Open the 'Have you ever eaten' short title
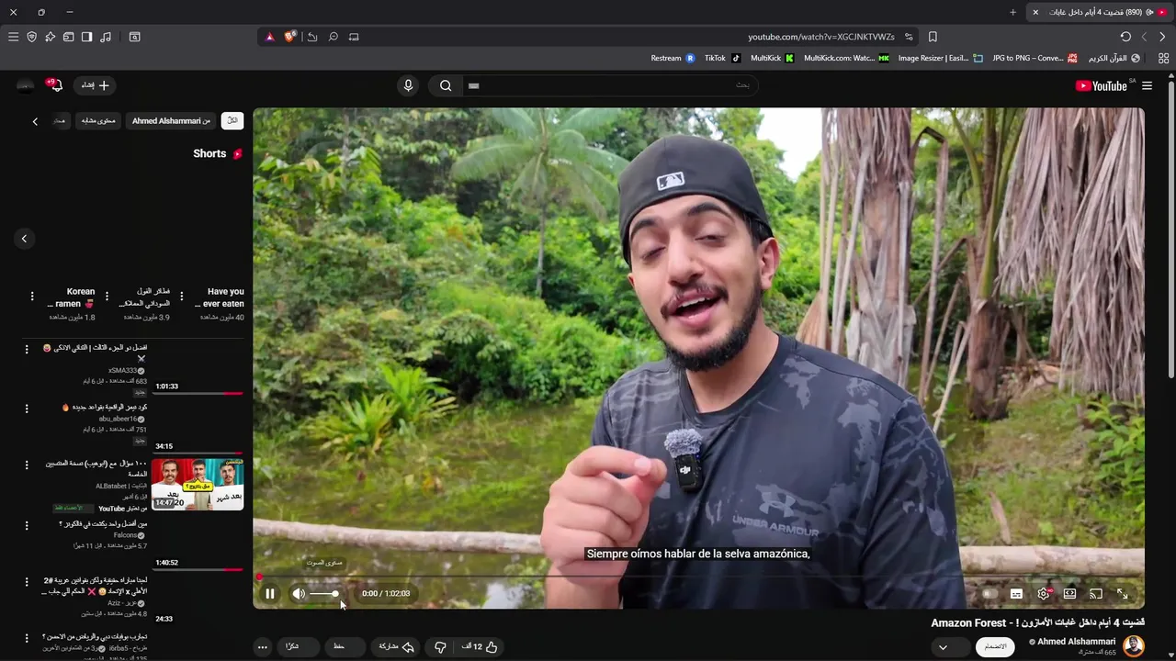The height and width of the screenshot is (661, 1176). pyautogui.click(x=220, y=297)
